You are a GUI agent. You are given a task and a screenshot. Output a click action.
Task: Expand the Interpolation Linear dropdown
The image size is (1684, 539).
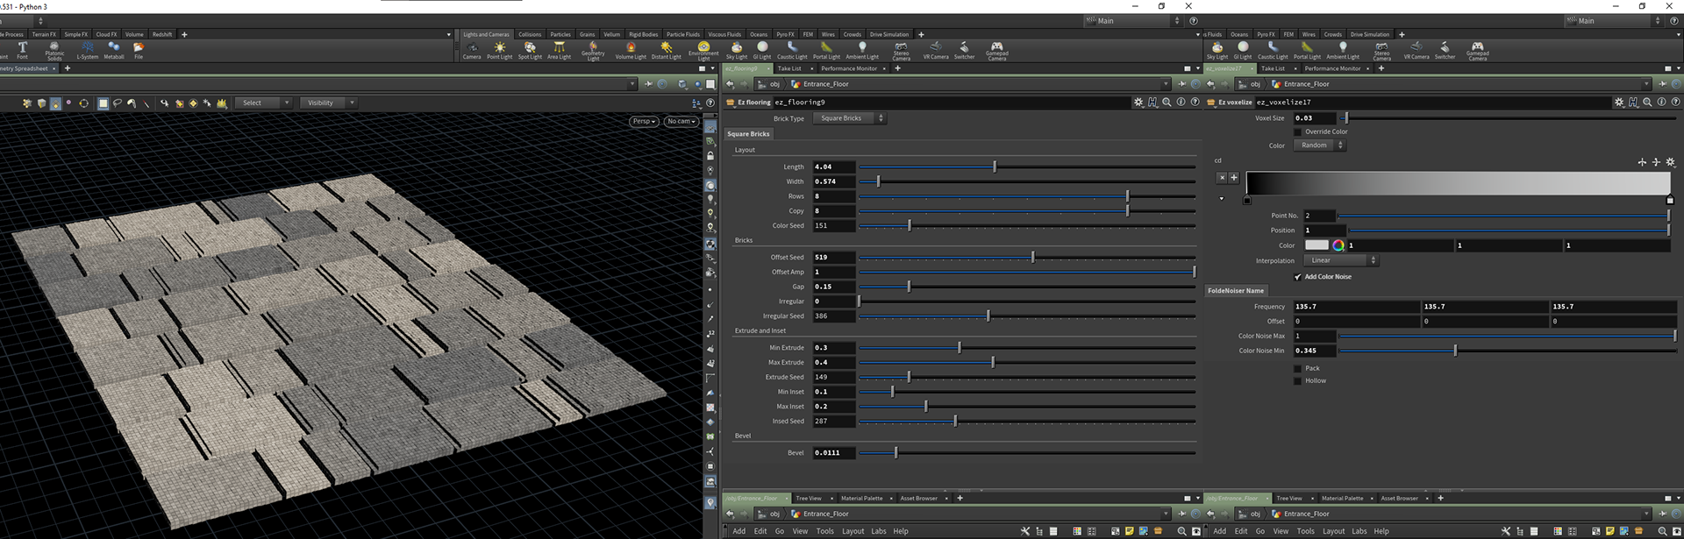(1341, 260)
